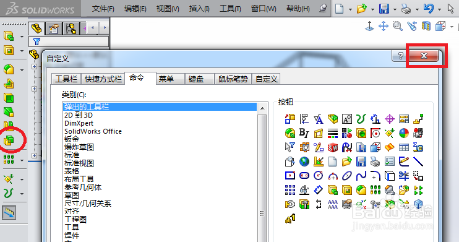
Task: Click the blue dot grid pattern icon
Action: 290,190
